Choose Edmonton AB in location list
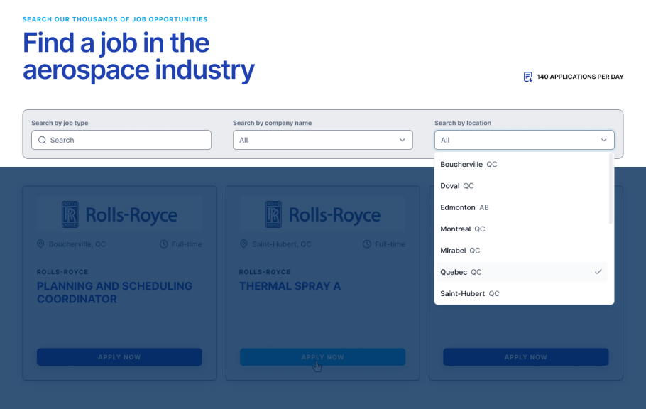Screen dimensions: 646x409 (464, 207)
